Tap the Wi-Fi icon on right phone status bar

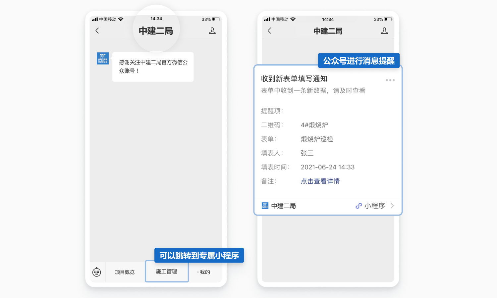coord(293,19)
